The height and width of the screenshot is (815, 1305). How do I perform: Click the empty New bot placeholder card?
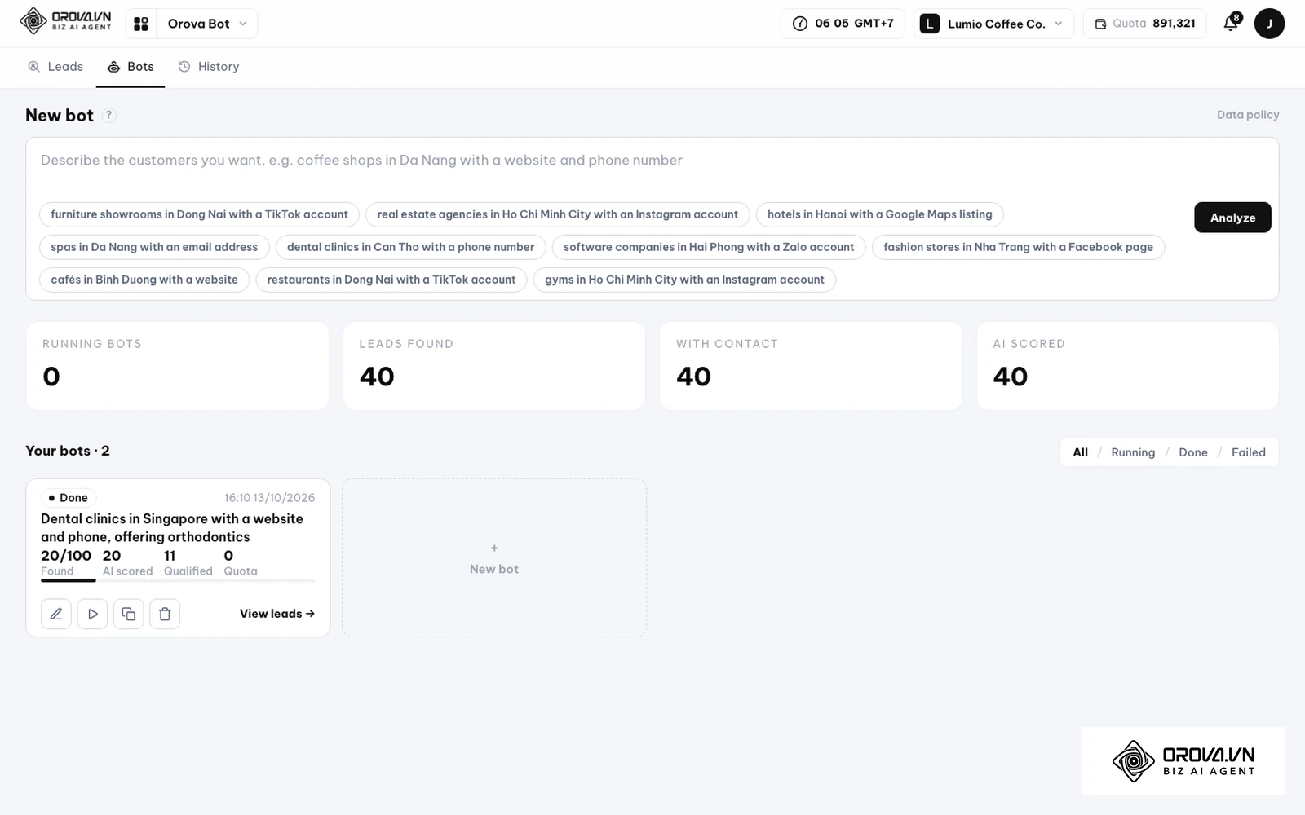[x=494, y=558]
